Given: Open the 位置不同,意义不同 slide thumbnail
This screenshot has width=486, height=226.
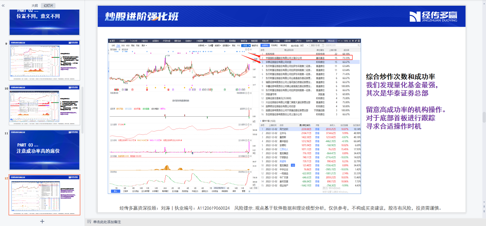Looking at the screenshot, I should coord(45,22).
